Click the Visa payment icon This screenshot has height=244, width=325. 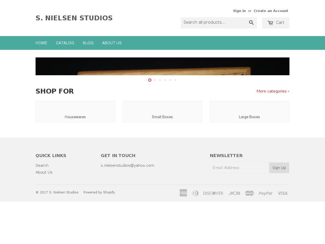[x=282, y=193]
